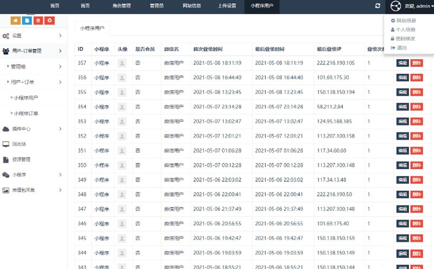The image size is (434, 269).
Task: Click the 最后登录IP column header
Action: (329, 49)
